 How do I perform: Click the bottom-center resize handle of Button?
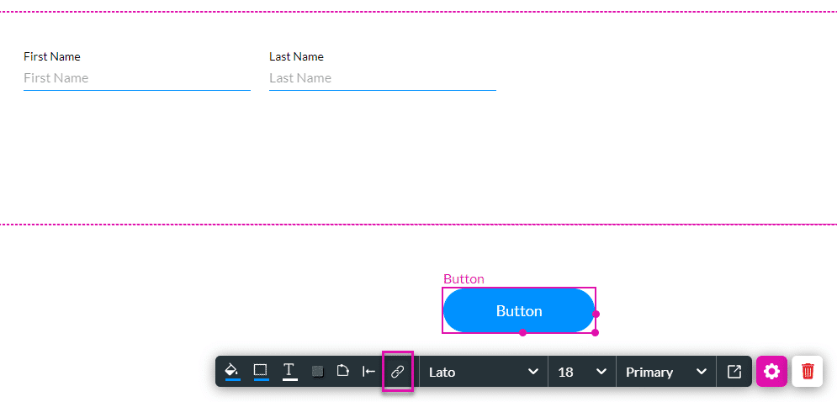pos(522,333)
